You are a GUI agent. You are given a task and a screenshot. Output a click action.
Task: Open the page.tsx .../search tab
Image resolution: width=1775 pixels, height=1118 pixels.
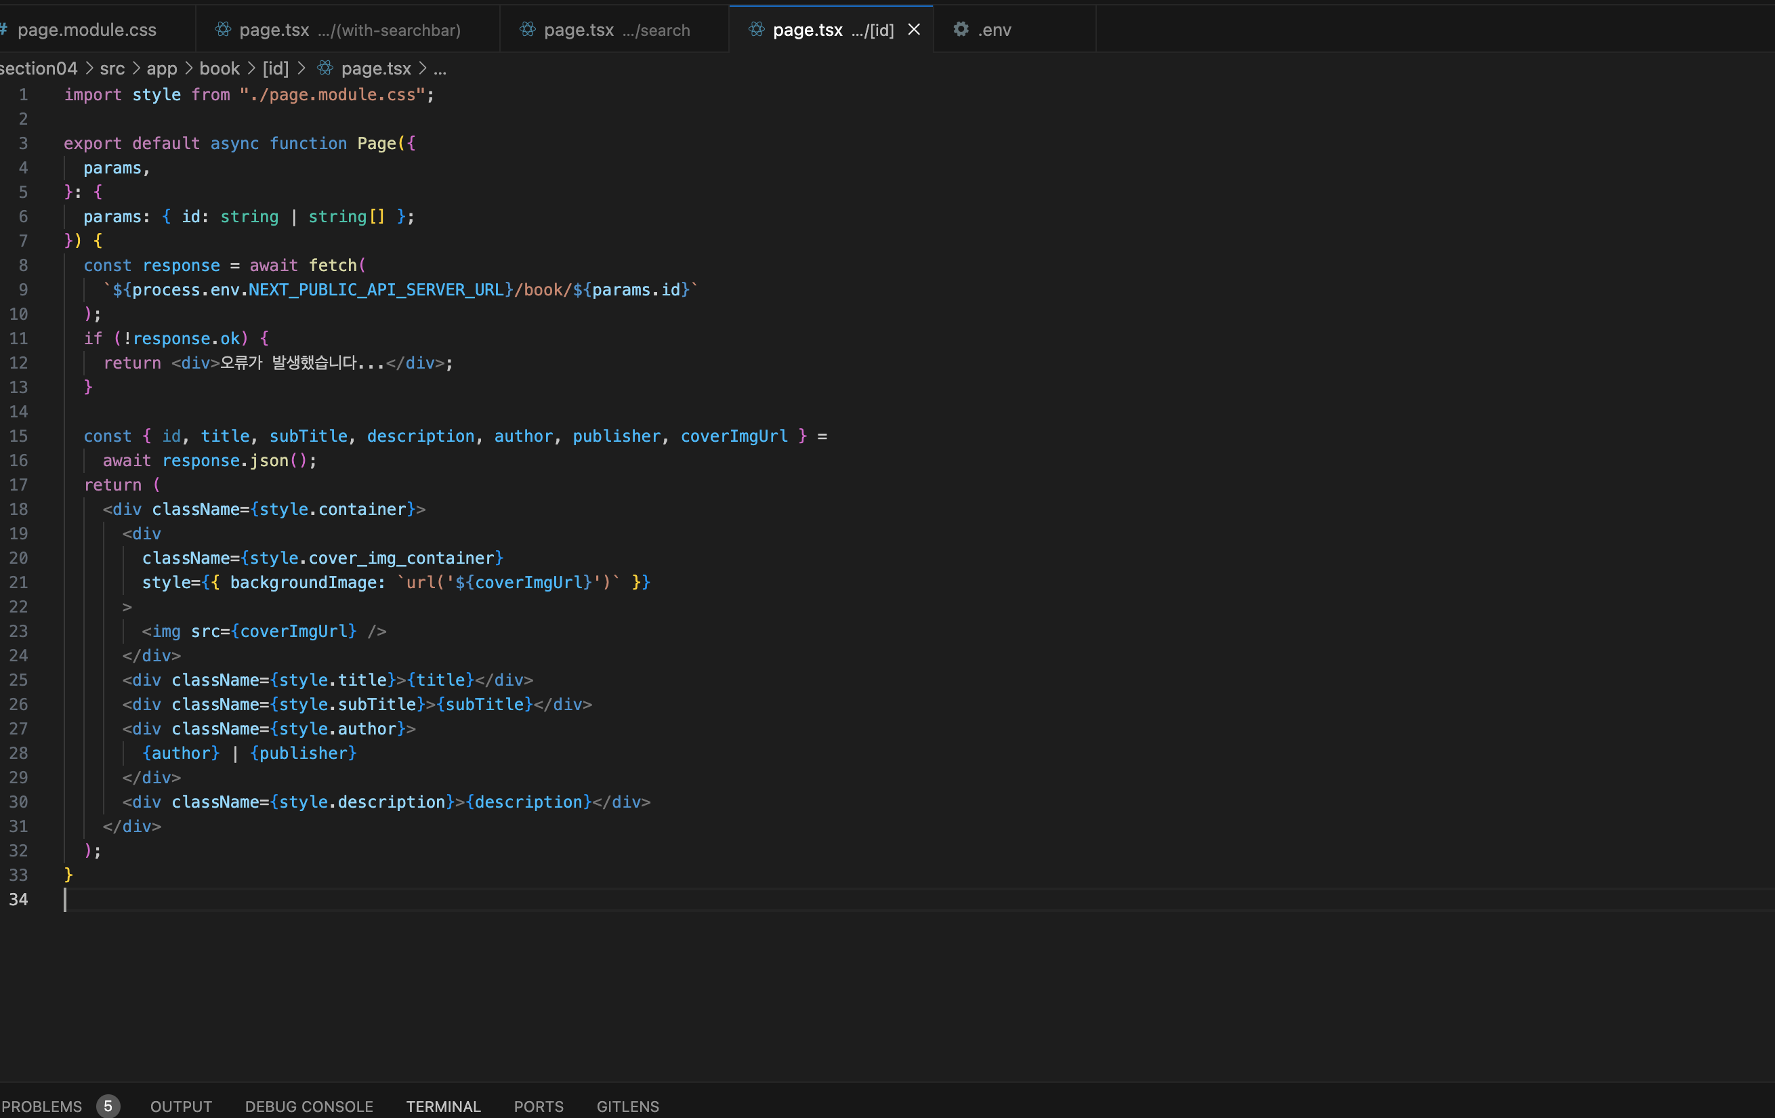click(x=614, y=30)
